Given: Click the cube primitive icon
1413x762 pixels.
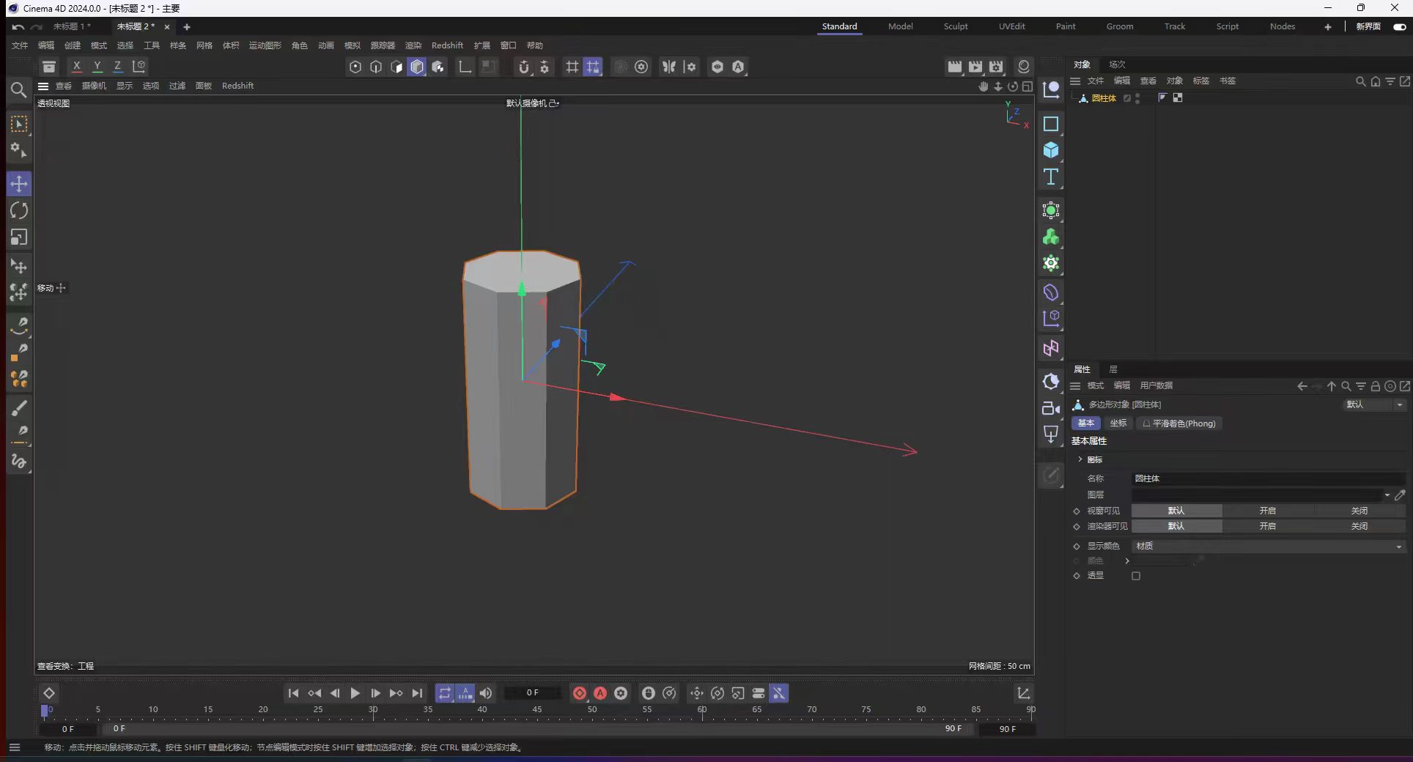Looking at the screenshot, I should [1051, 150].
